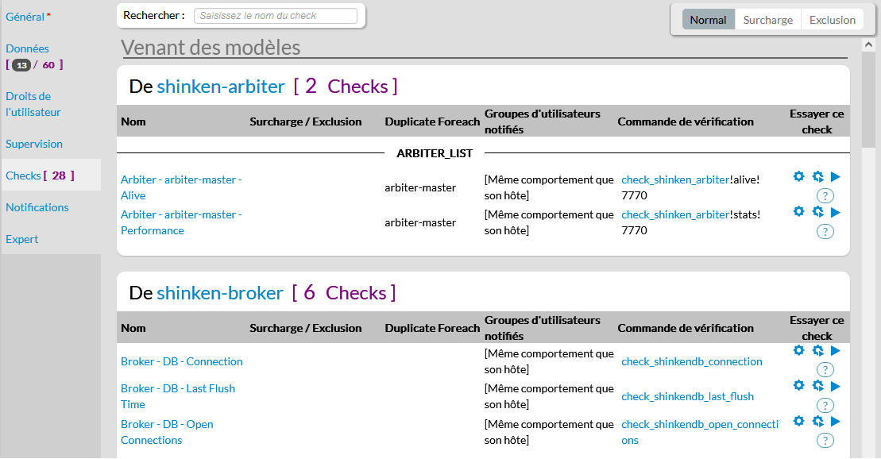This screenshot has width=881, height=459.
Task: Open help icon for Arbiter Performance check
Action: pyautogui.click(x=825, y=231)
